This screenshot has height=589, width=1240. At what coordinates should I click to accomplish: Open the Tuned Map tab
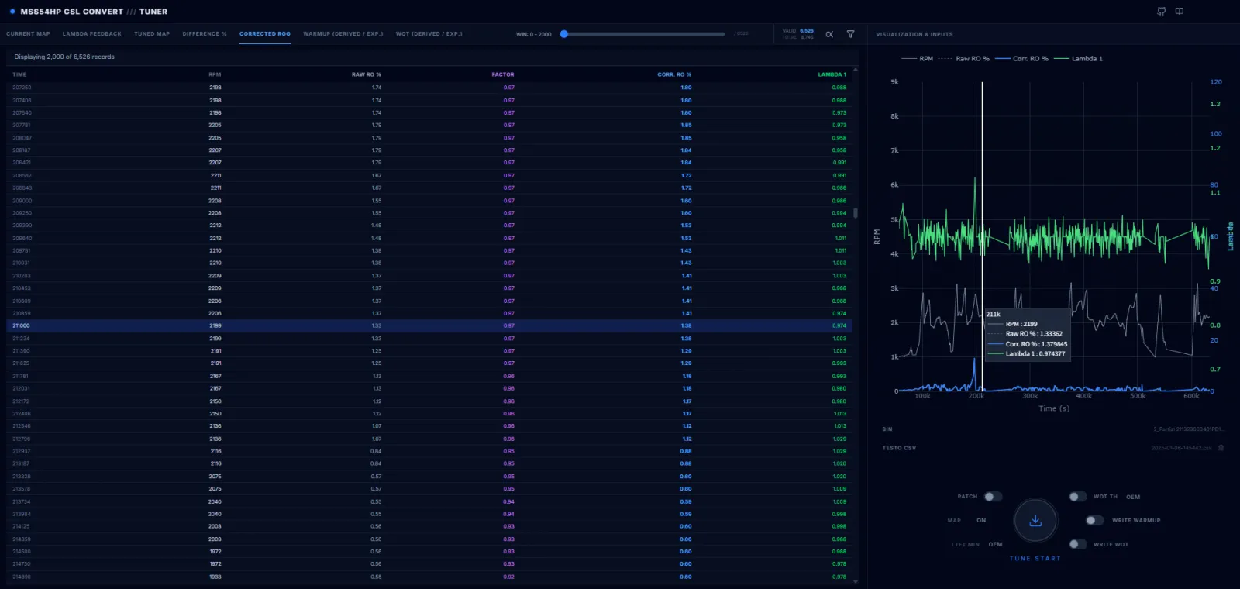152,34
